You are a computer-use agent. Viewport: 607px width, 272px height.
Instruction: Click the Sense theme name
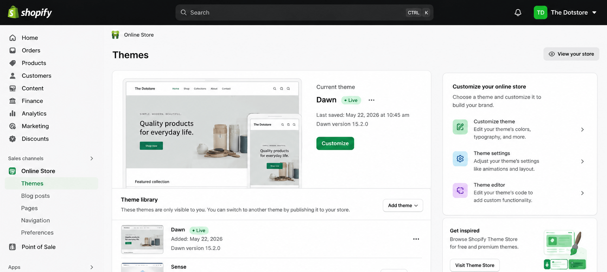(x=179, y=267)
